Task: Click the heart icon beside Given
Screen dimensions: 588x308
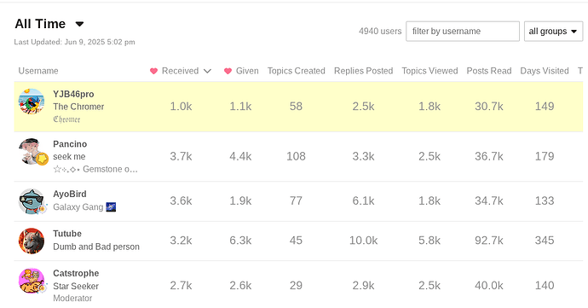Action: tap(228, 71)
